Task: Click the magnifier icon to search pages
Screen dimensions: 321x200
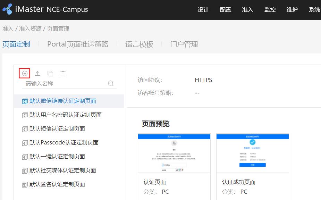Action: click(x=111, y=83)
